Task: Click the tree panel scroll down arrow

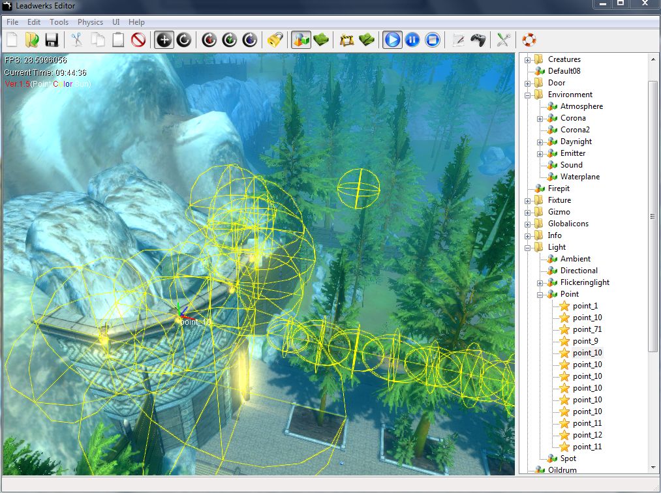Action: tap(653, 468)
